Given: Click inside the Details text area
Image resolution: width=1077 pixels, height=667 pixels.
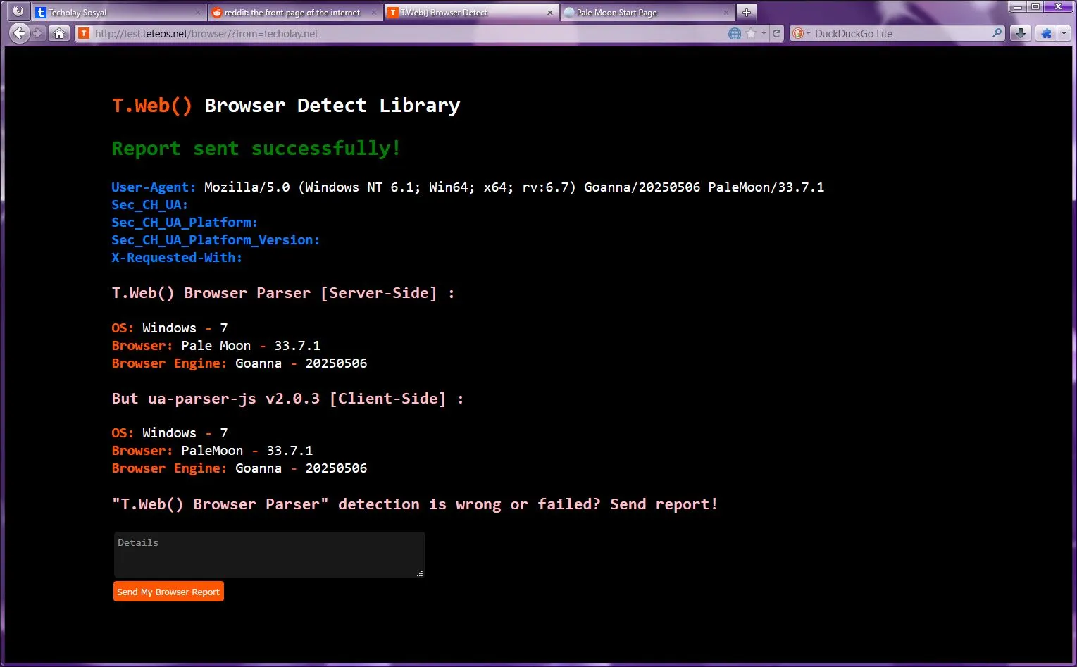Looking at the screenshot, I should (269, 555).
